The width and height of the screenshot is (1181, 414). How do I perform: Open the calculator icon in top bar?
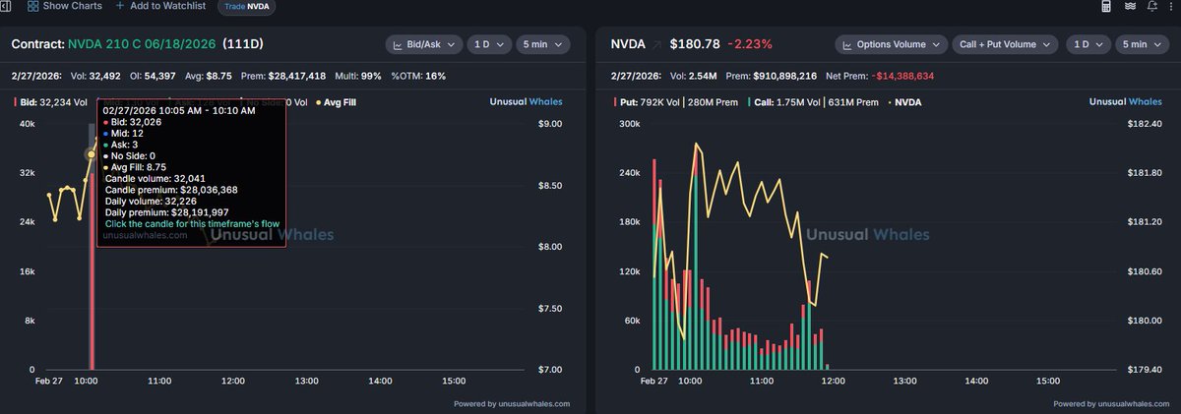1106,6
